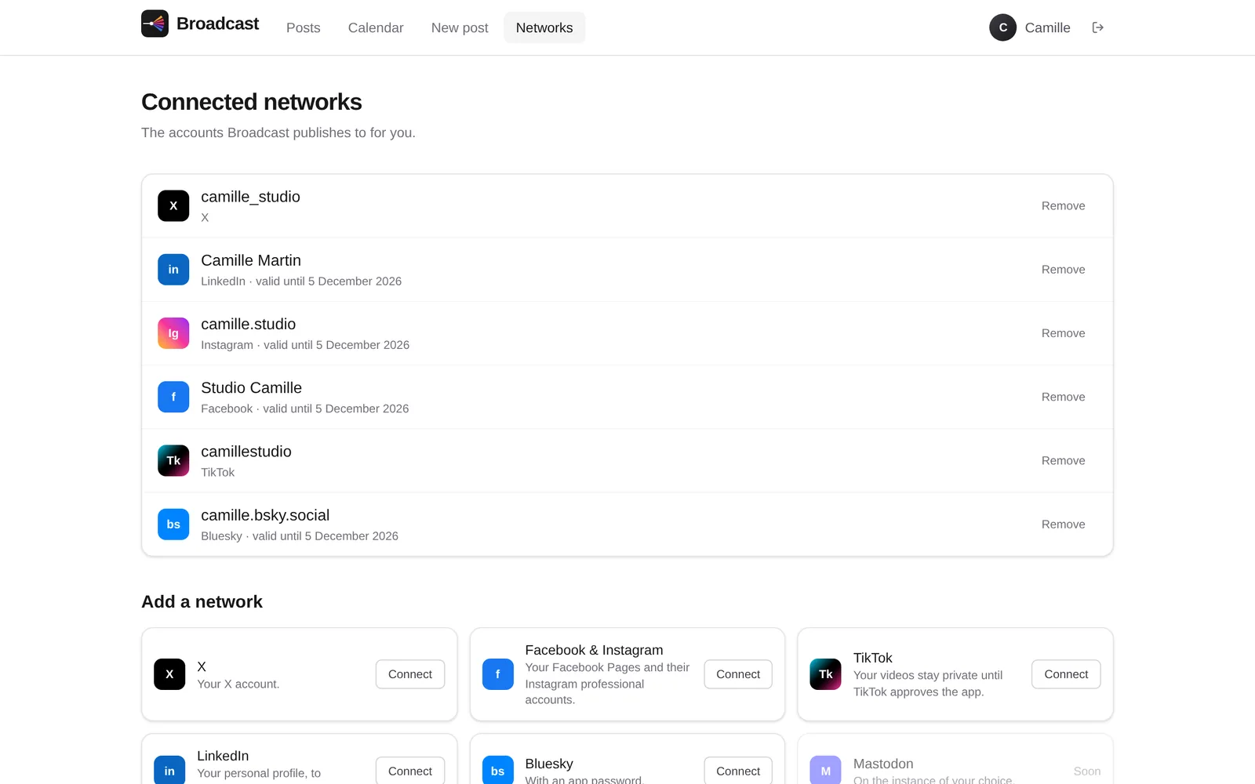Remove the Studio Camille Facebook account

[1063, 397]
